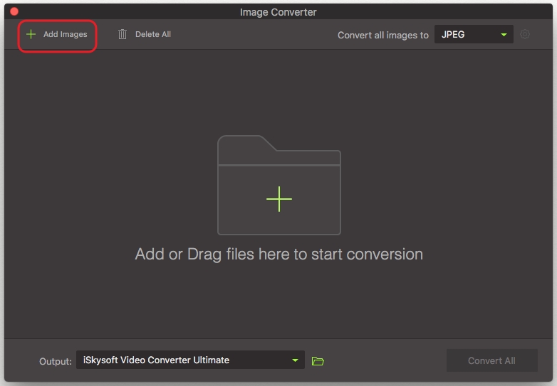The height and width of the screenshot is (386, 557).
Task: Open the iSkysoft Video Converter Ultimate output dropdown
Action: 189,360
